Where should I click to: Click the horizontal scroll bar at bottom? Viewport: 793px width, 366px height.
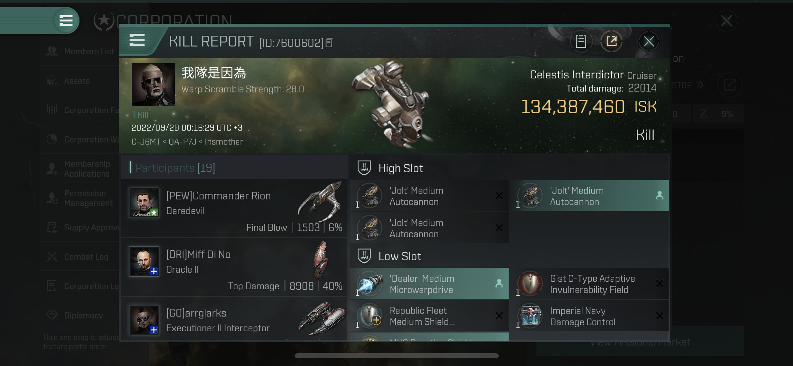coord(396,356)
